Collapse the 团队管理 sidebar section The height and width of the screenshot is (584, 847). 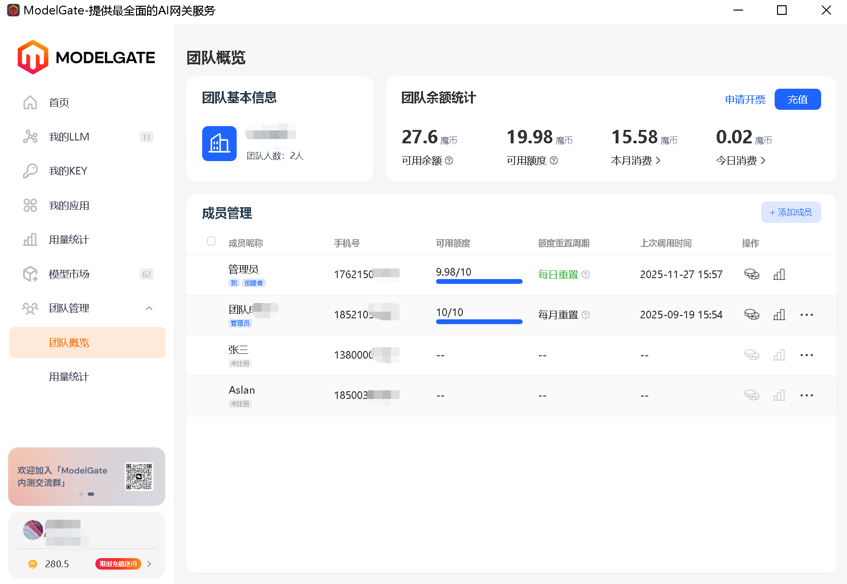click(x=149, y=308)
